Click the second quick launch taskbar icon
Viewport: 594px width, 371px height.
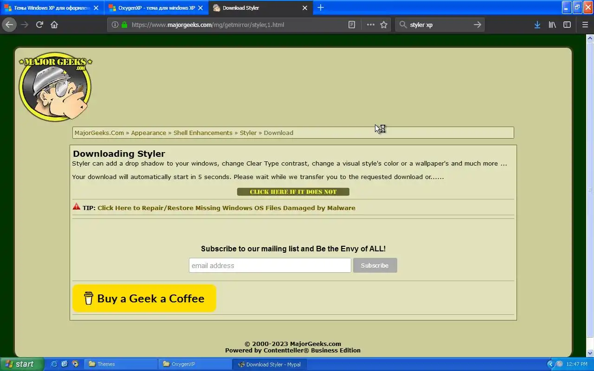click(65, 364)
